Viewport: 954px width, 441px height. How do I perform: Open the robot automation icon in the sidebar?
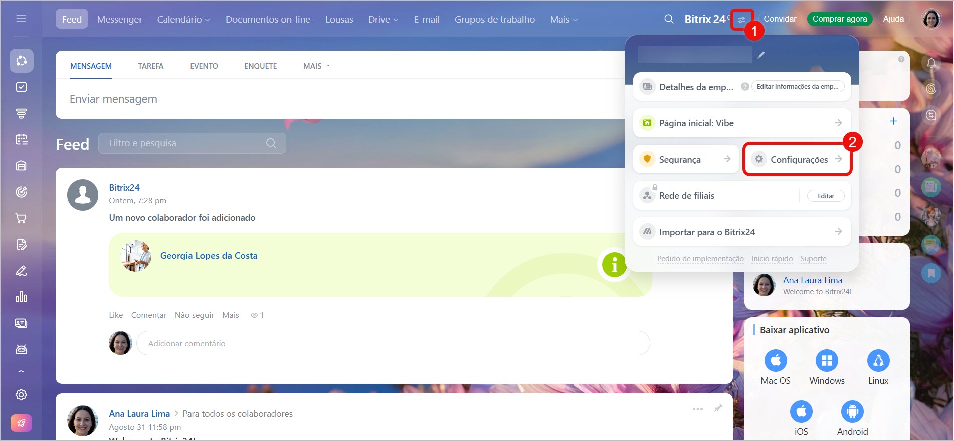point(21,349)
